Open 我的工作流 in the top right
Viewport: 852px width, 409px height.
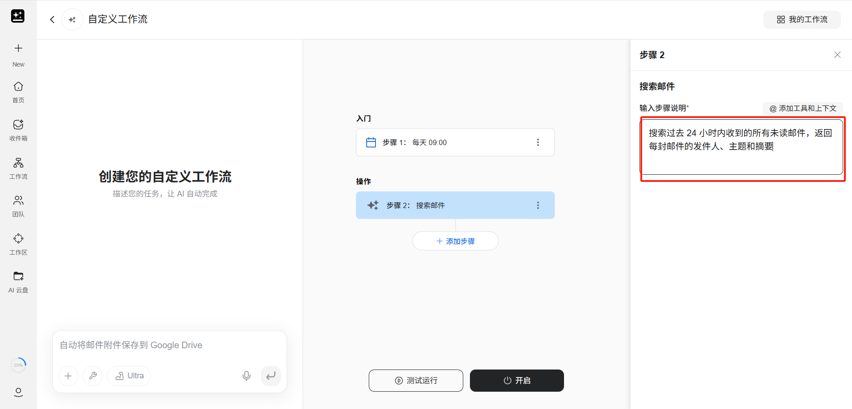click(802, 20)
